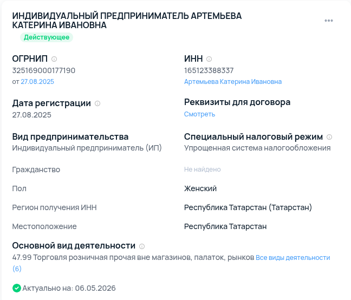This screenshot has height=300, width=351.
Task: Click the Упрощенная система налогообложения text
Action: [257, 148]
